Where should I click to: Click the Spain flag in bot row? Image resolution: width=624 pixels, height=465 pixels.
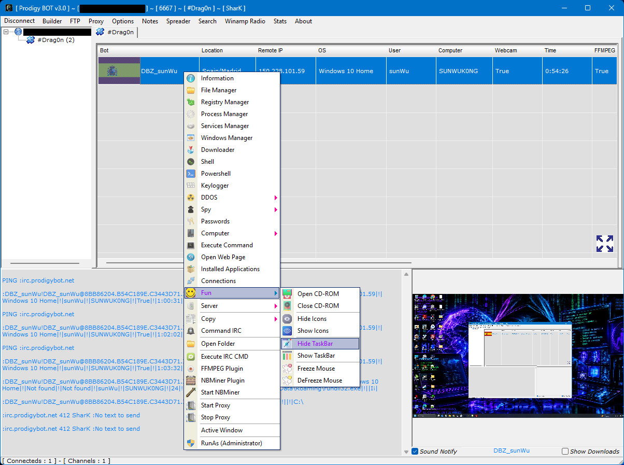pos(119,71)
